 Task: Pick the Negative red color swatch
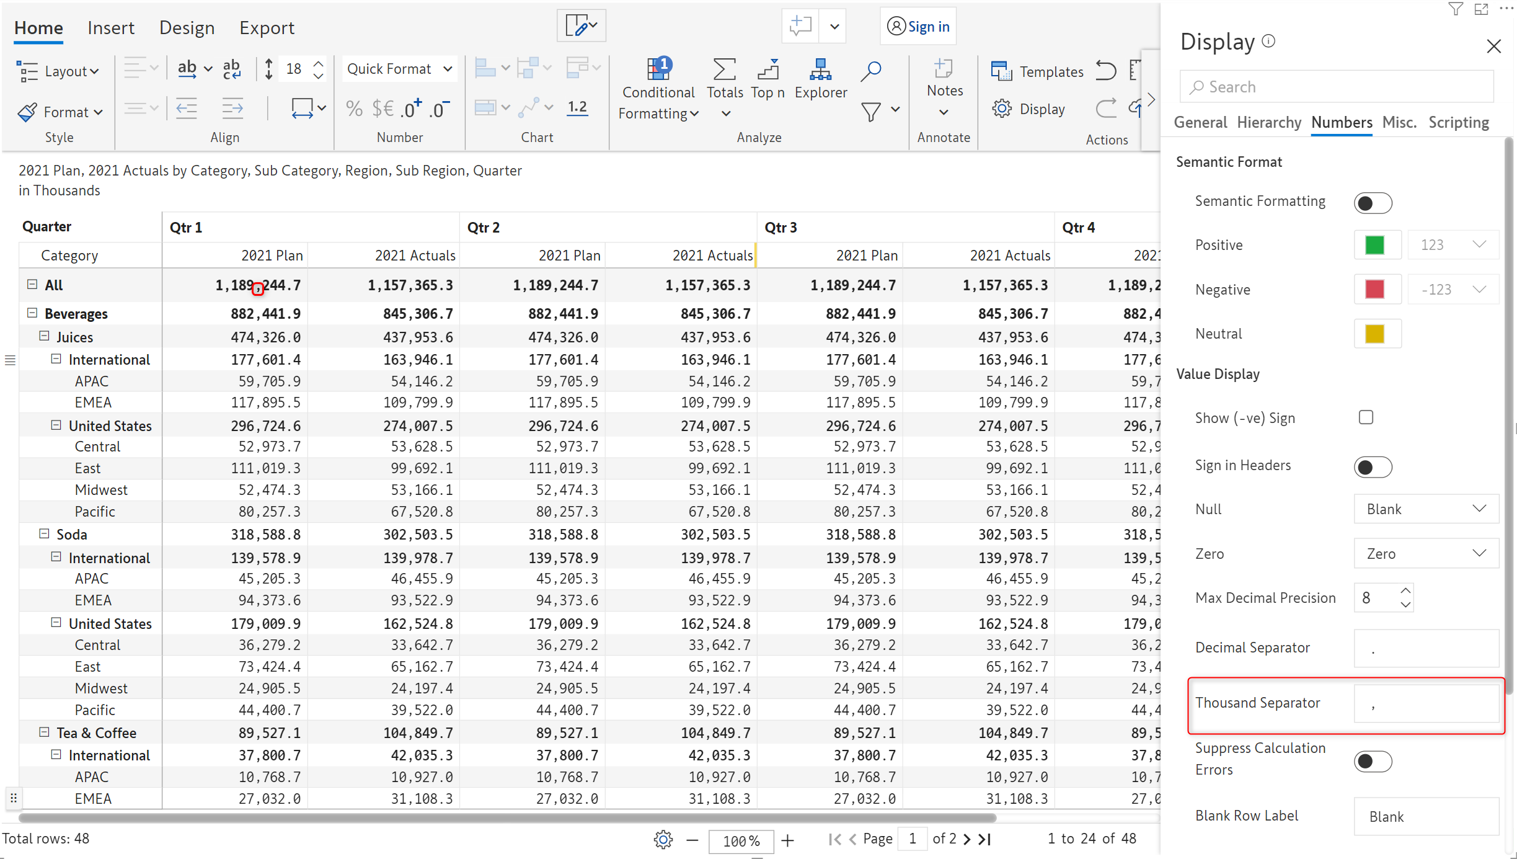tap(1374, 289)
